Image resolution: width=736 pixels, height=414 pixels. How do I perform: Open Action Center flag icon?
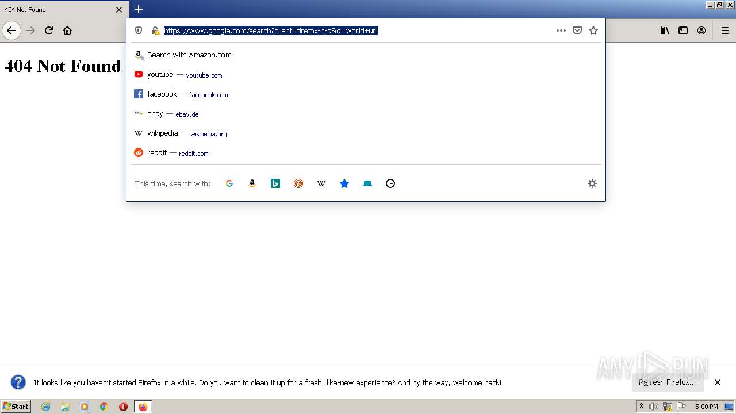(681, 407)
